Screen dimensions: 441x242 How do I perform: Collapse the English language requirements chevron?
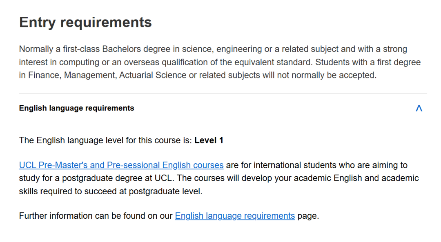click(419, 108)
